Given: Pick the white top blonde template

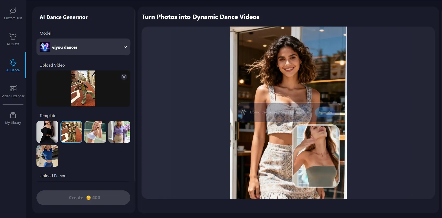Looking at the screenshot, I should coord(95,132).
